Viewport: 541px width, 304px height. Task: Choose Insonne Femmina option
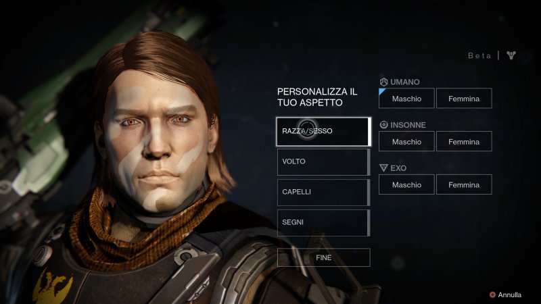464,141
